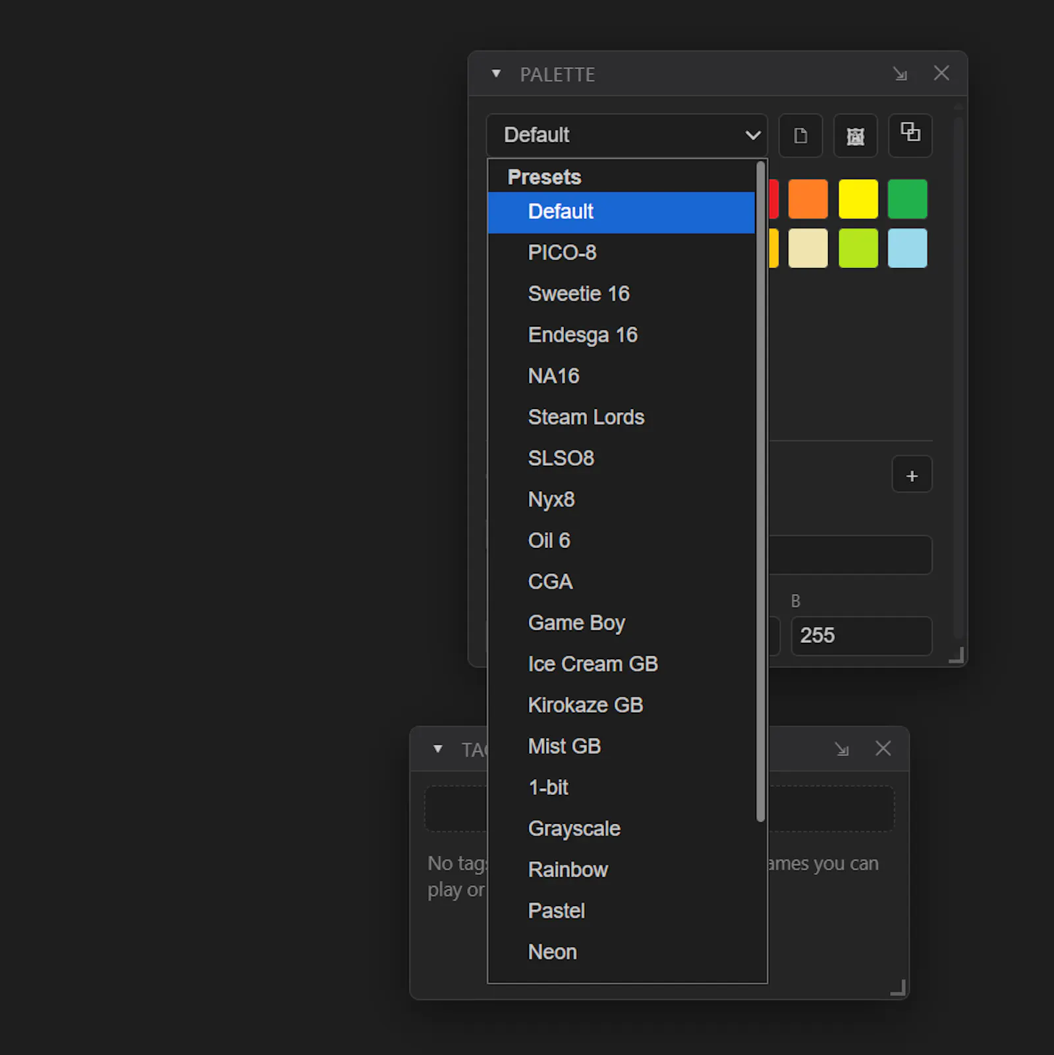Screen dimensions: 1054x1055
Task: Choose the Mist GB preset
Action: tap(621, 747)
